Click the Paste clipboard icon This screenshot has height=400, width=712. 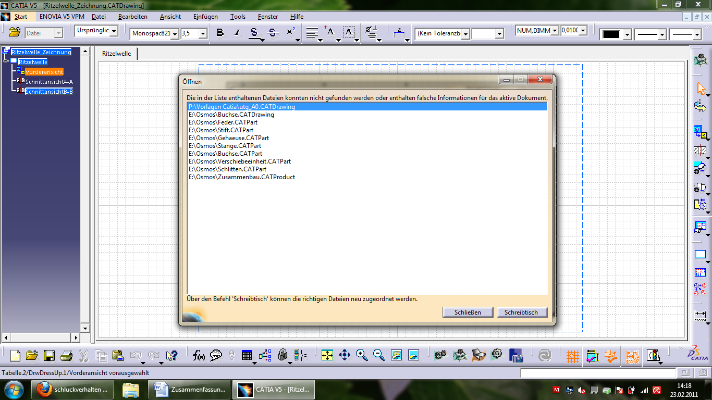pos(118,356)
